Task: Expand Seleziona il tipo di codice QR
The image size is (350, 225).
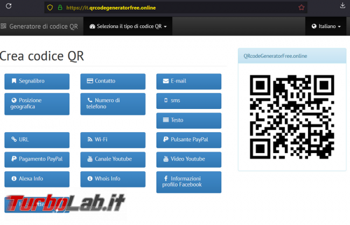Action: click(128, 26)
